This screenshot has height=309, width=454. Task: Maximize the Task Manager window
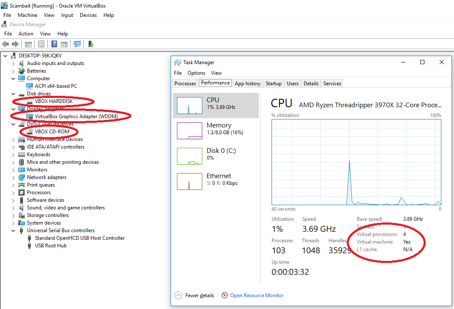(x=422, y=62)
